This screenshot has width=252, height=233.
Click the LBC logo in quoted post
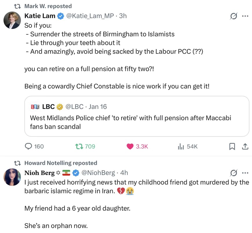[x=35, y=107]
